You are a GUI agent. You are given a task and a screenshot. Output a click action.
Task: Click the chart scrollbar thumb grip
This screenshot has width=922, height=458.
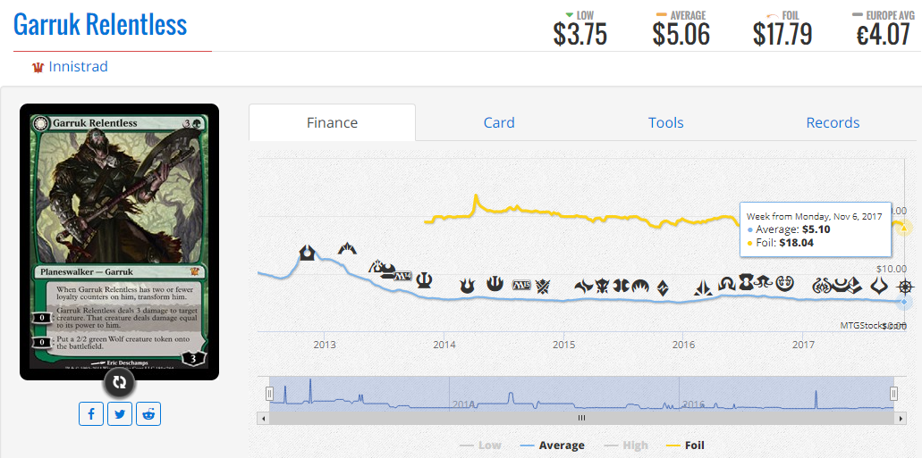581,418
